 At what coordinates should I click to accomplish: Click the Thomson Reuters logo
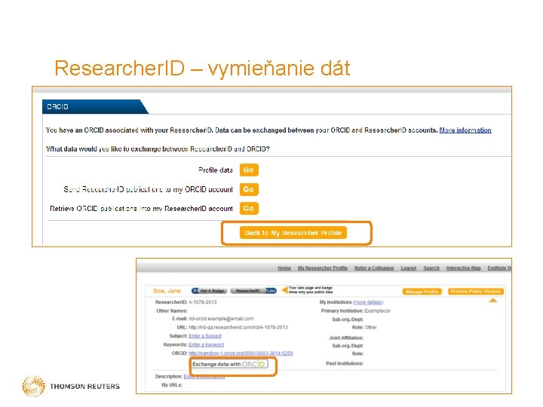71,386
